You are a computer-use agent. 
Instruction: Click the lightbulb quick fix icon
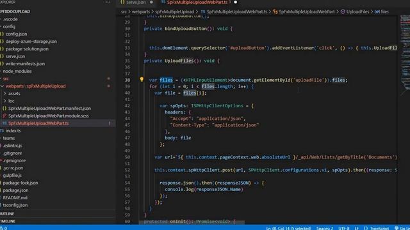tap(142, 79)
